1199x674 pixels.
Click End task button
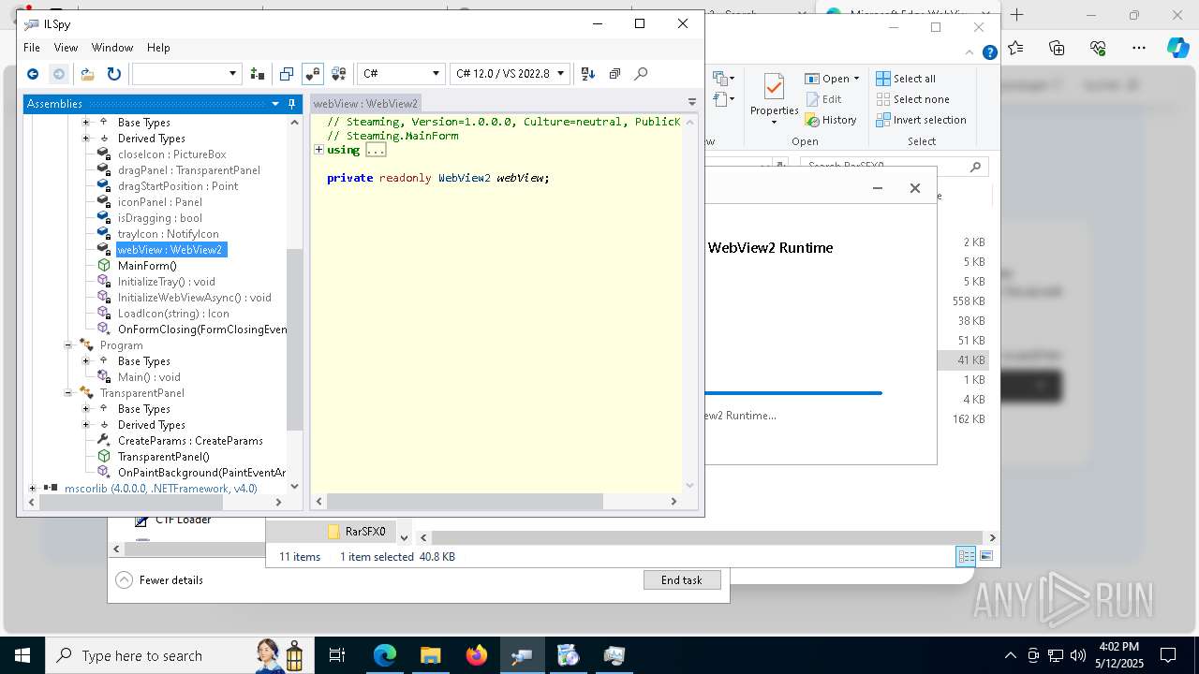(682, 580)
